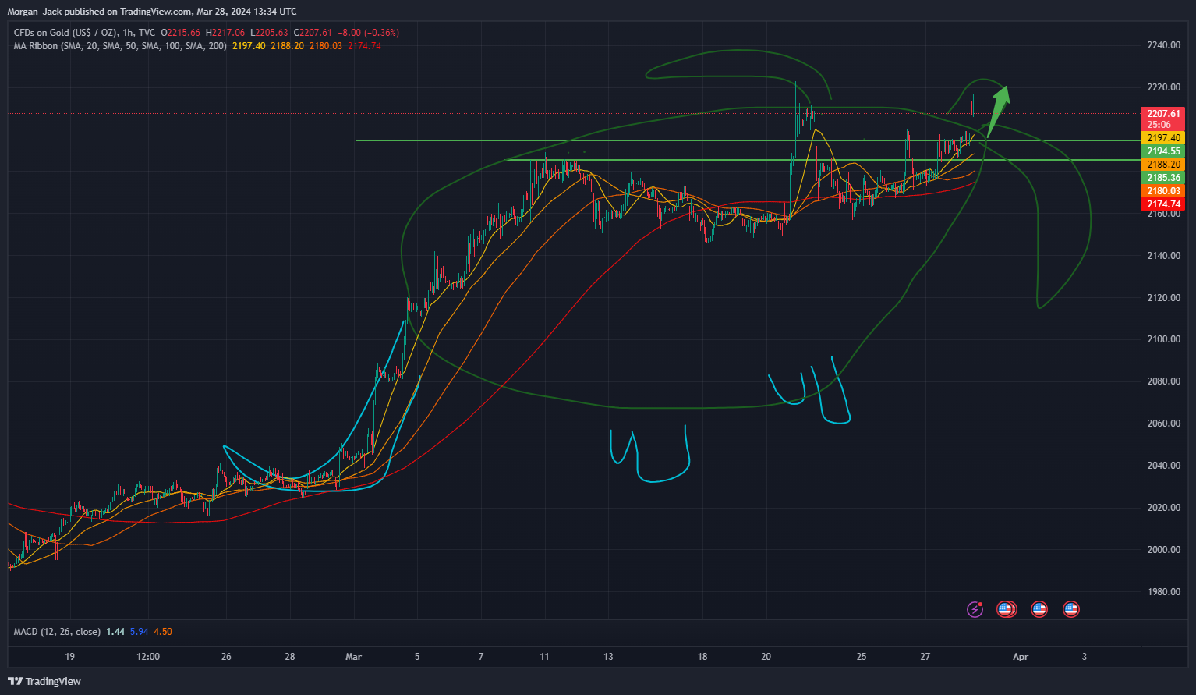Click the green 2185.36 price scale tag
Image resolution: width=1196 pixels, height=695 pixels.
click(x=1163, y=178)
